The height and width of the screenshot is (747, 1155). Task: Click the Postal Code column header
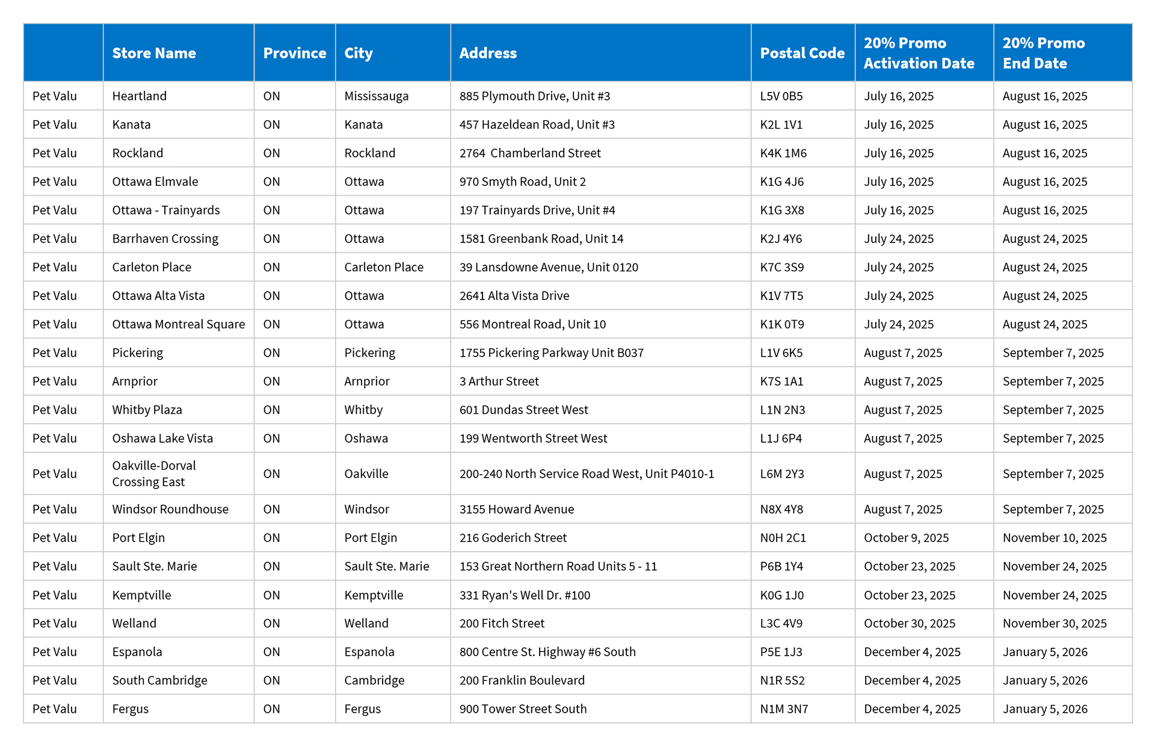pos(802,53)
